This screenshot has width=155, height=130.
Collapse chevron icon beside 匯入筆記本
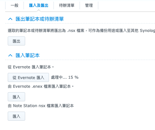click(10, 55)
